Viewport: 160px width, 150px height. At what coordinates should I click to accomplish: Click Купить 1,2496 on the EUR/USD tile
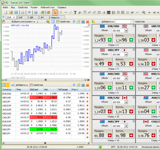(124, 38)
